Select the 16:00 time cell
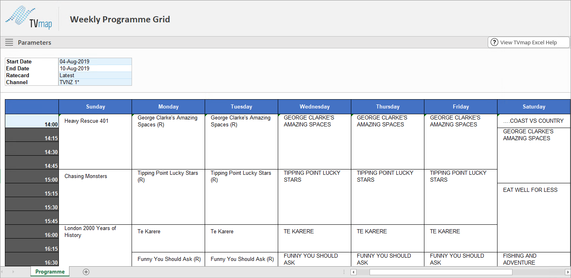The height and width of the screenshot is (278, 571). [x=32, y=232]
